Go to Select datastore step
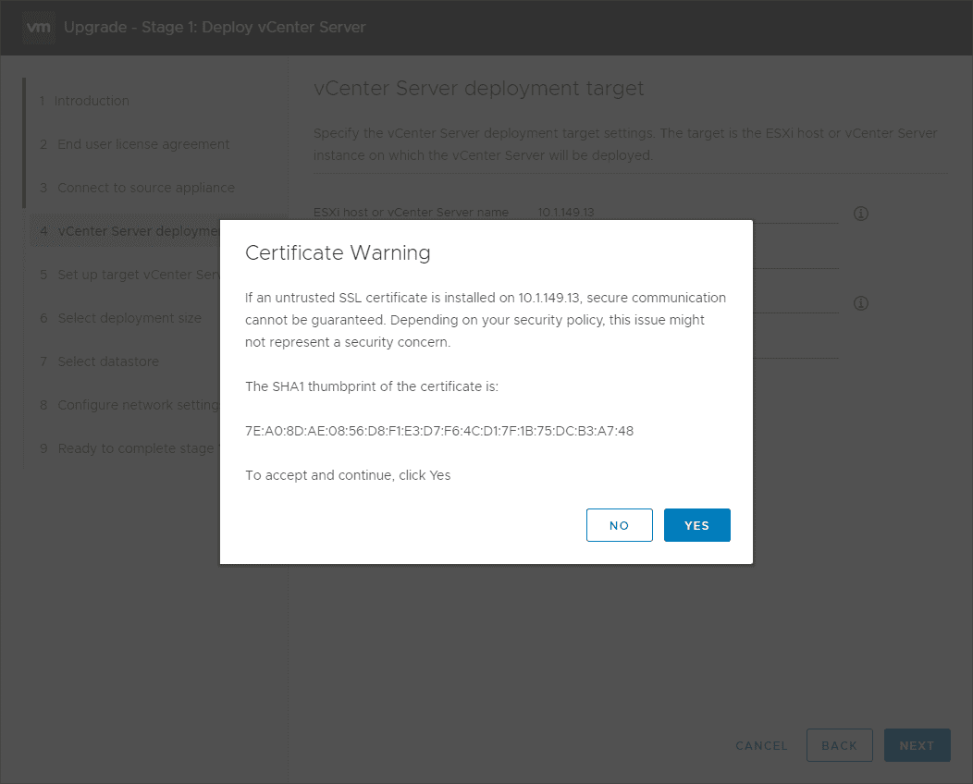The width and height of the screenshot is (973, 784). click(108, 361)
